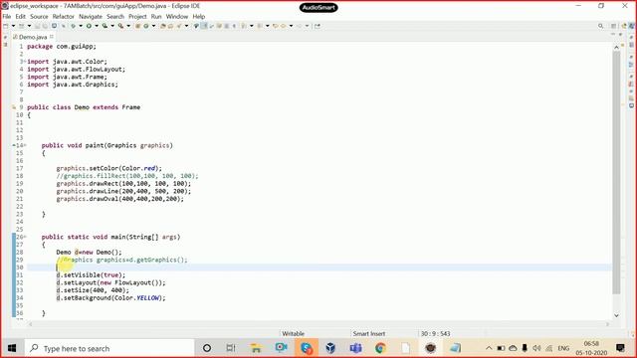
Task: Open the File menu
Action: (7, 17)
